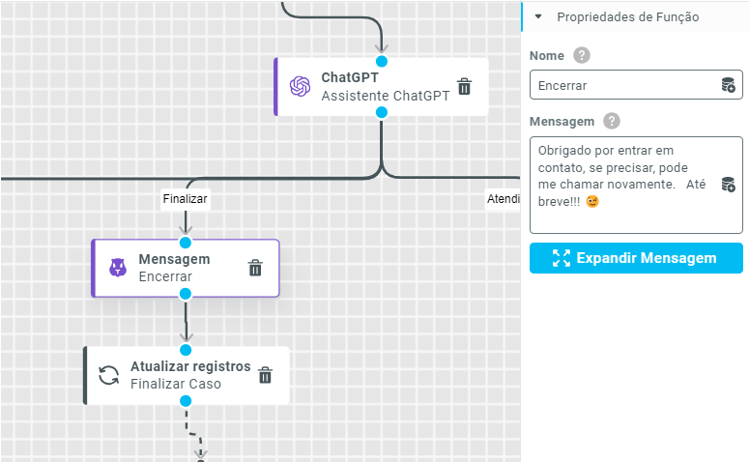
Task: Click the Mensagem node's top input connector
Action: (x=186, y=242)
